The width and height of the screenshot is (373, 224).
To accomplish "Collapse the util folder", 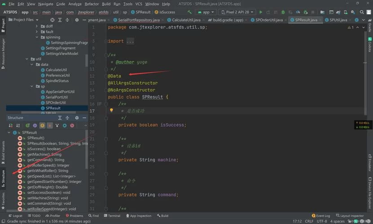I will point(27,59).
